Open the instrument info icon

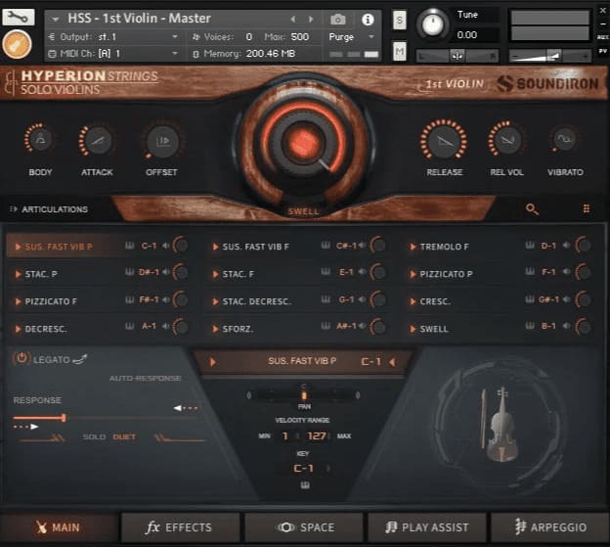(x=368, y=19)
